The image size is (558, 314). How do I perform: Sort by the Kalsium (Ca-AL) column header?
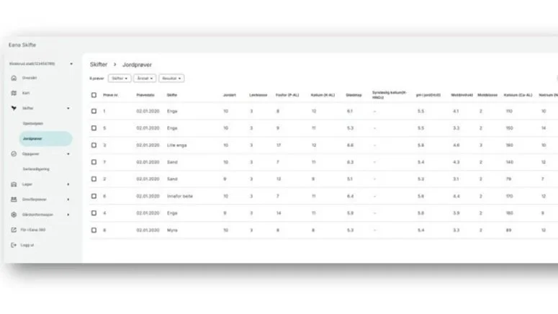[518, 95]
